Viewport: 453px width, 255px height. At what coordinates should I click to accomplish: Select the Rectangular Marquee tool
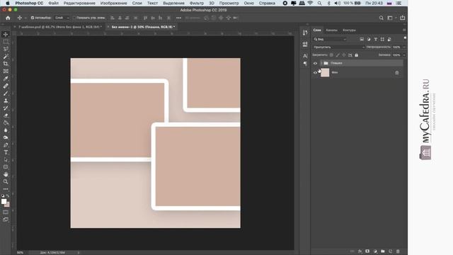6,42
